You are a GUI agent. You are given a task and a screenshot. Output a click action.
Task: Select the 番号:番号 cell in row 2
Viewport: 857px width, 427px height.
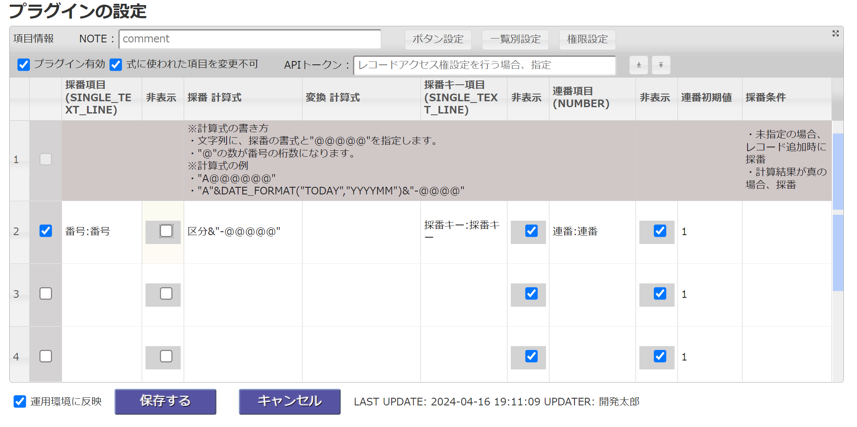[102, 232]
